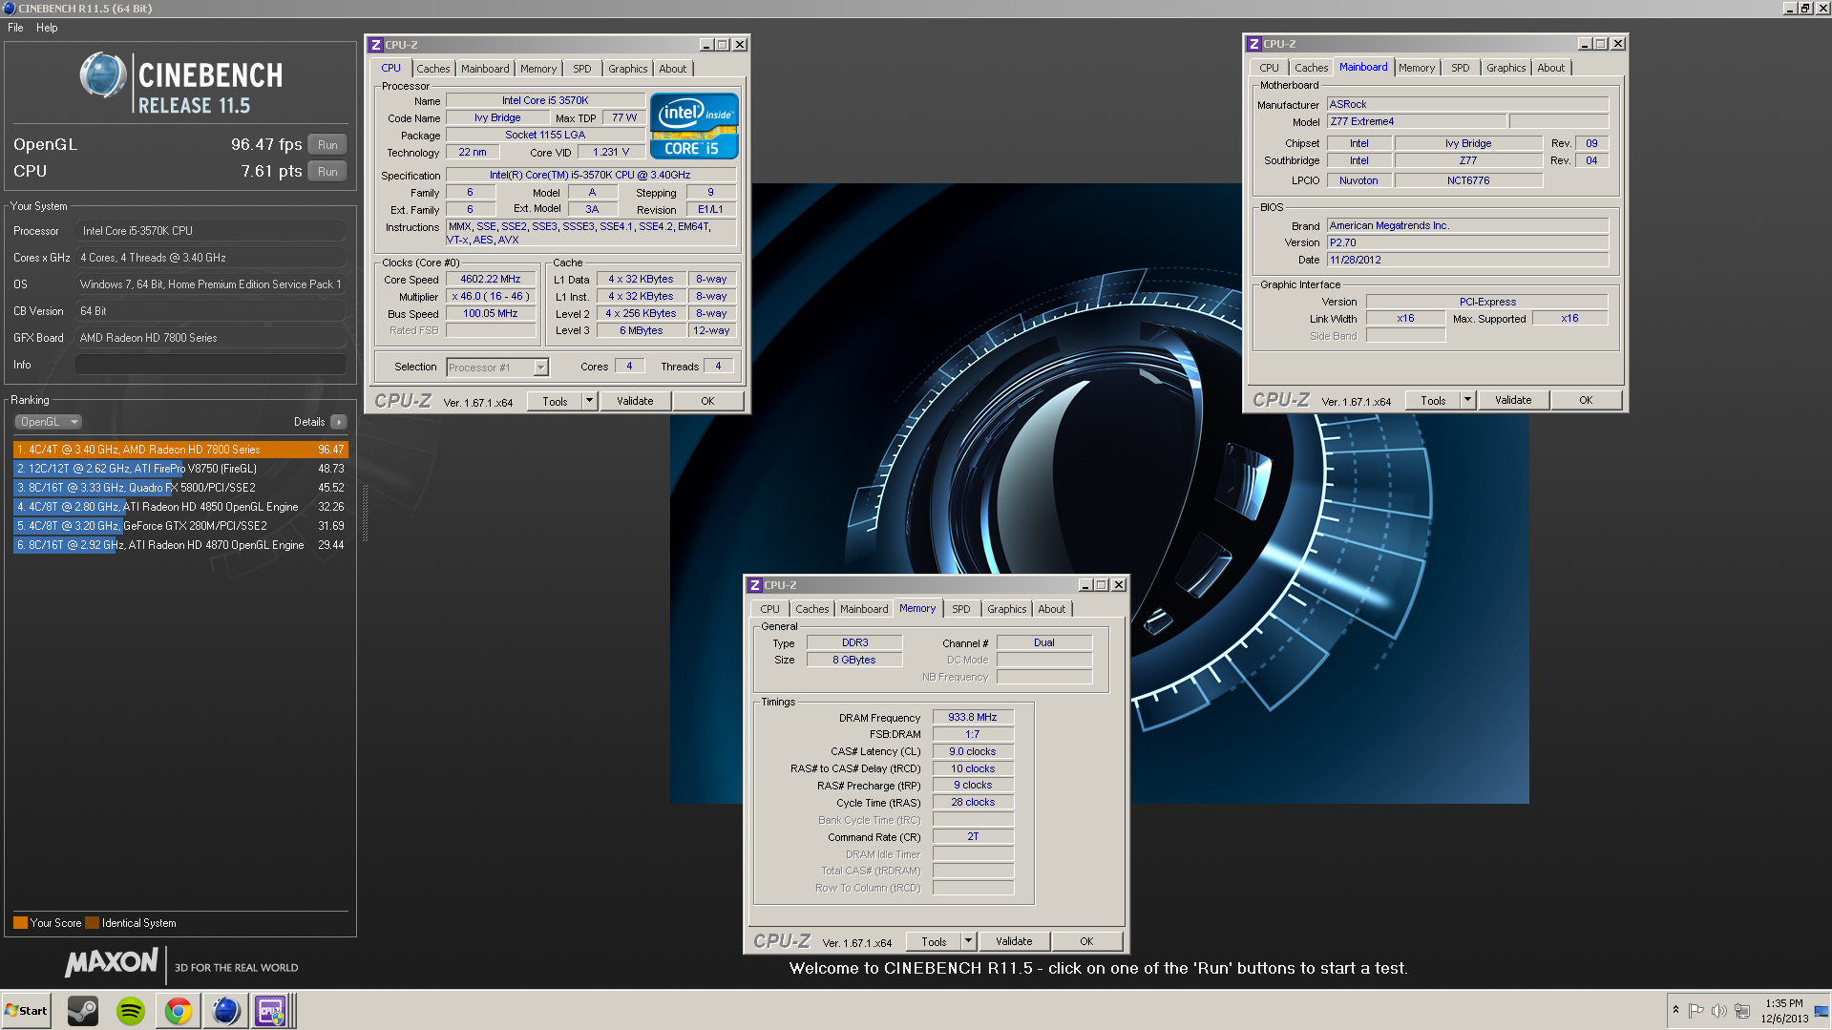Screen dimensions: 1832x1030
Task: Select the Cinebench taskbar icon
Action: point(225,1010)
